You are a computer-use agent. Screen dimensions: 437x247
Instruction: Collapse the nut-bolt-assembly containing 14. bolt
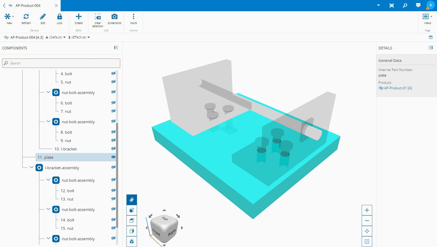coord(48,209)
